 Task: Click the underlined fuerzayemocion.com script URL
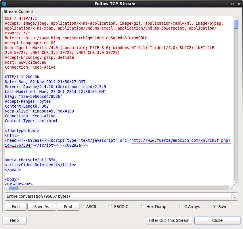[x=181, y=140]
